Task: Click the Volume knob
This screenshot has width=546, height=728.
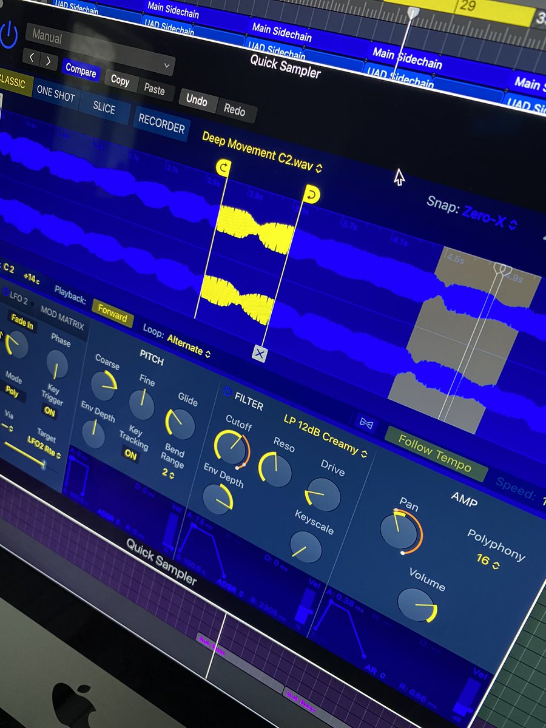Action: click(416, 605)
